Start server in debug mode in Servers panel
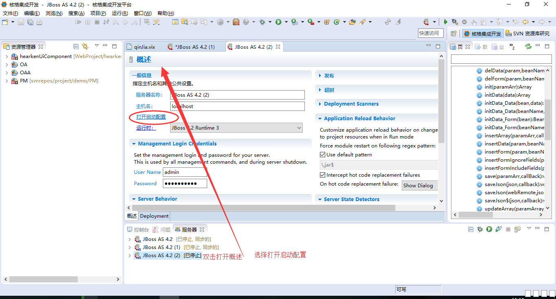The width and height of the screenshot is (556, 299). (x=480, y=229)
